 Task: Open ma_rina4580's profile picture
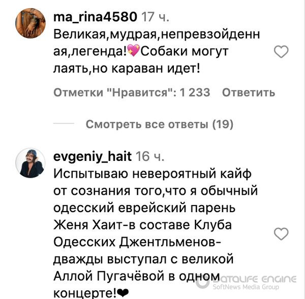coord(30,23)
